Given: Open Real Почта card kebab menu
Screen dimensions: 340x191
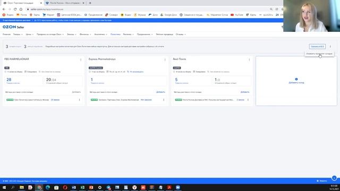Looking at the screenshot, I should point(249,59).
